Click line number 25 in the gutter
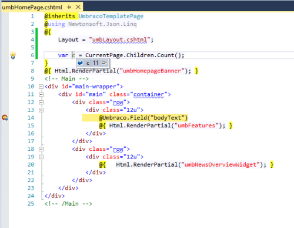The width and height of the screenshot is (294, 228). pos(31,204)
